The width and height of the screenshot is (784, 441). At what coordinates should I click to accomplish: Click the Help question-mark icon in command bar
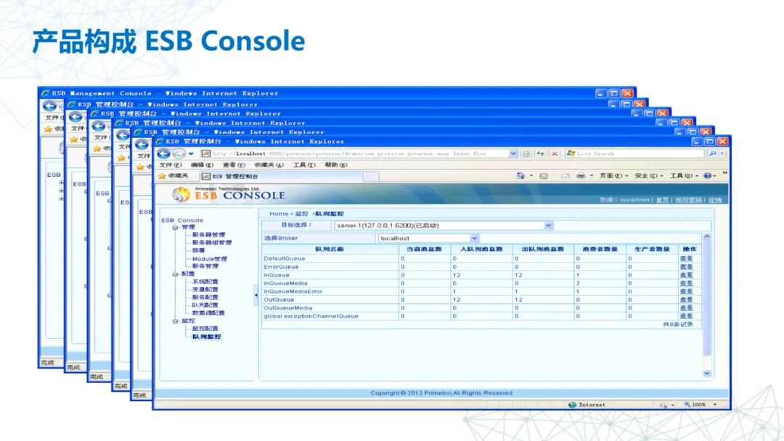coord(708,176)
